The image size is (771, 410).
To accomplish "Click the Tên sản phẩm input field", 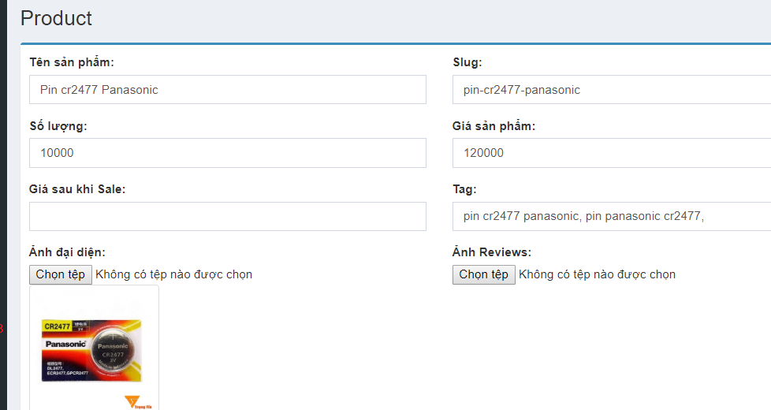I will pos(228,89).
